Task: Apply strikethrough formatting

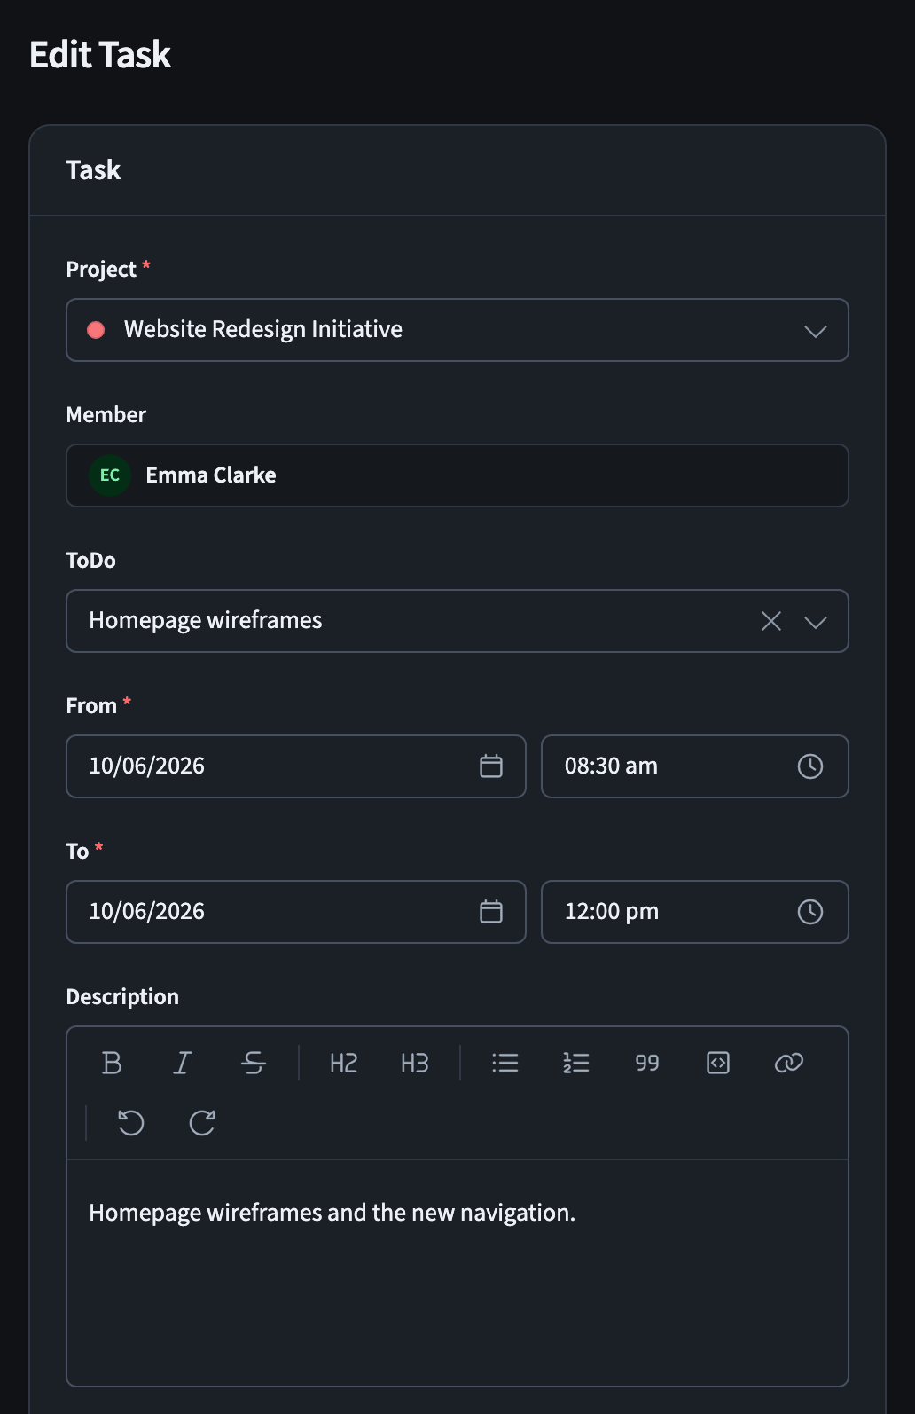Action: pyautogui.click(x=254, y=1063)
